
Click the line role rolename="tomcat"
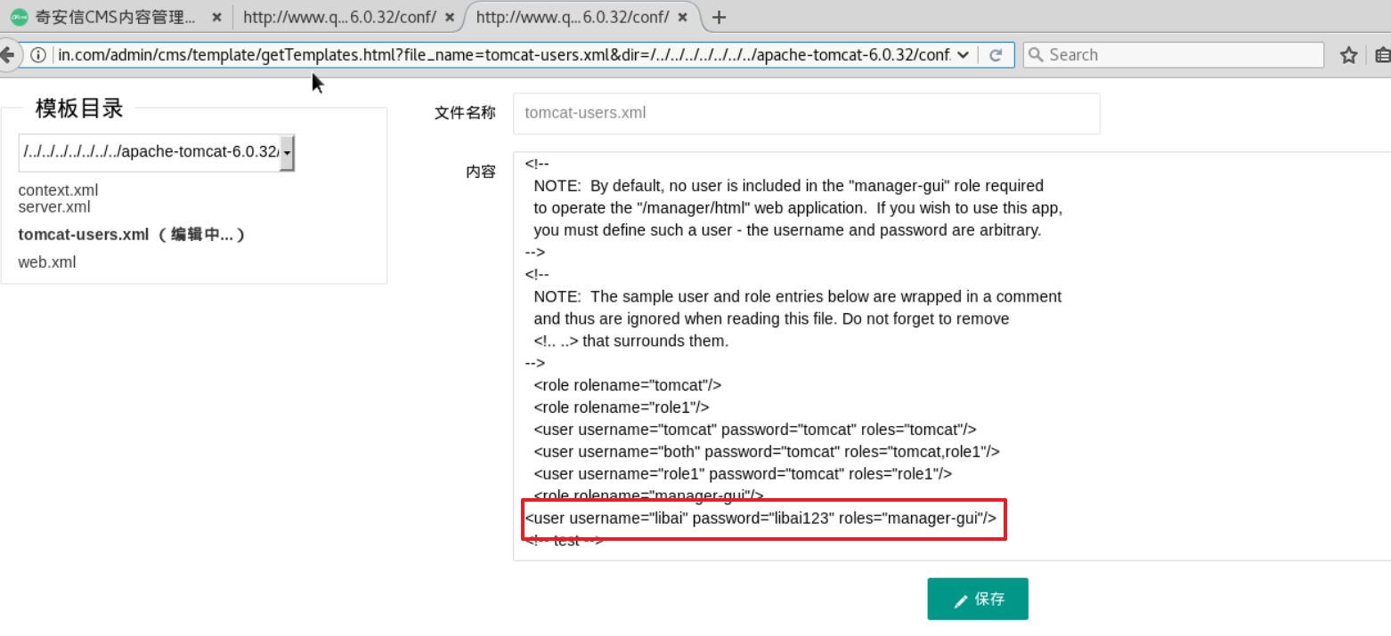coord(627,385)
